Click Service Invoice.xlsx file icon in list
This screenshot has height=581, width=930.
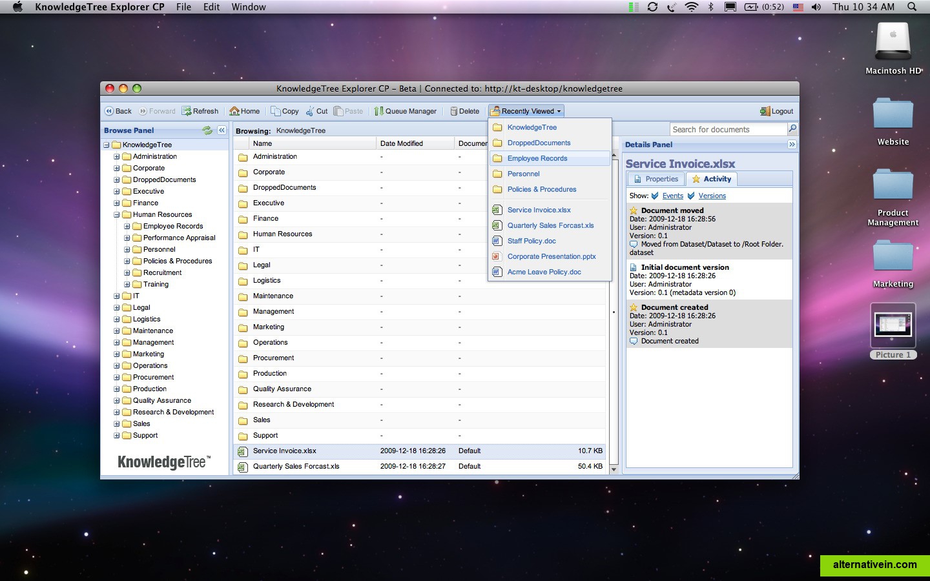point(243,451)
